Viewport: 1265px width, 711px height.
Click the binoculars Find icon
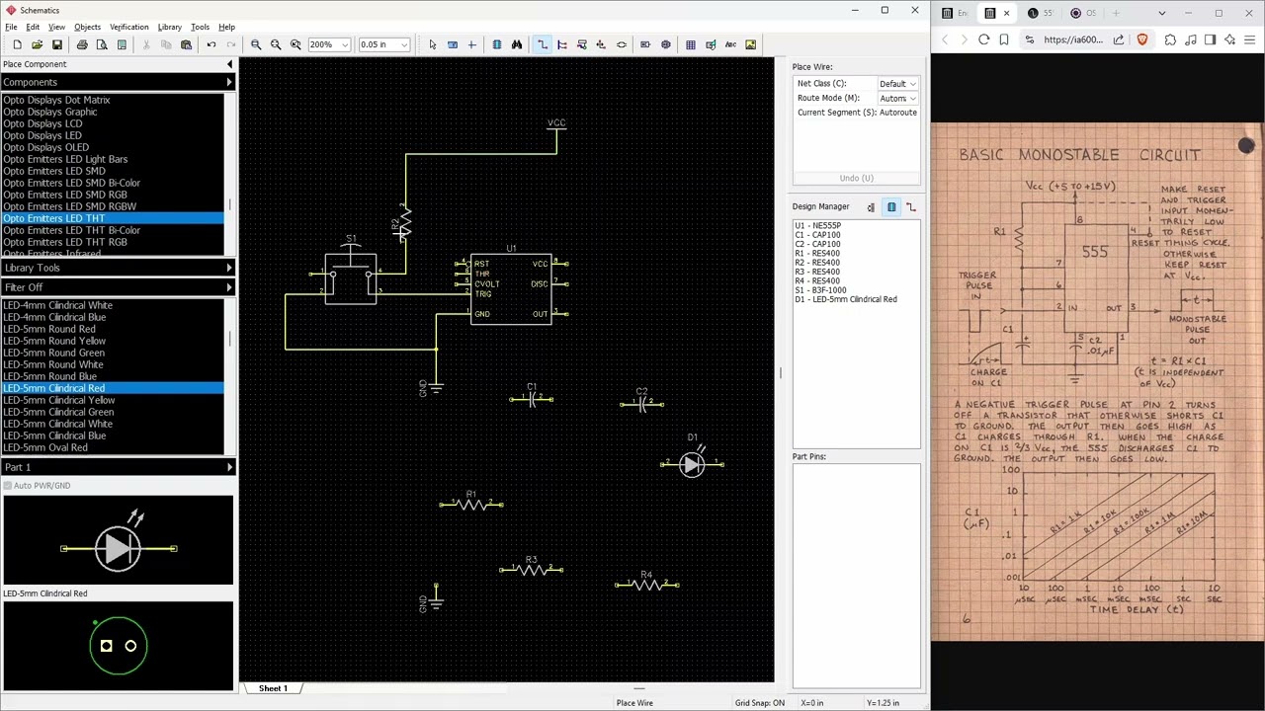point(516,44)
